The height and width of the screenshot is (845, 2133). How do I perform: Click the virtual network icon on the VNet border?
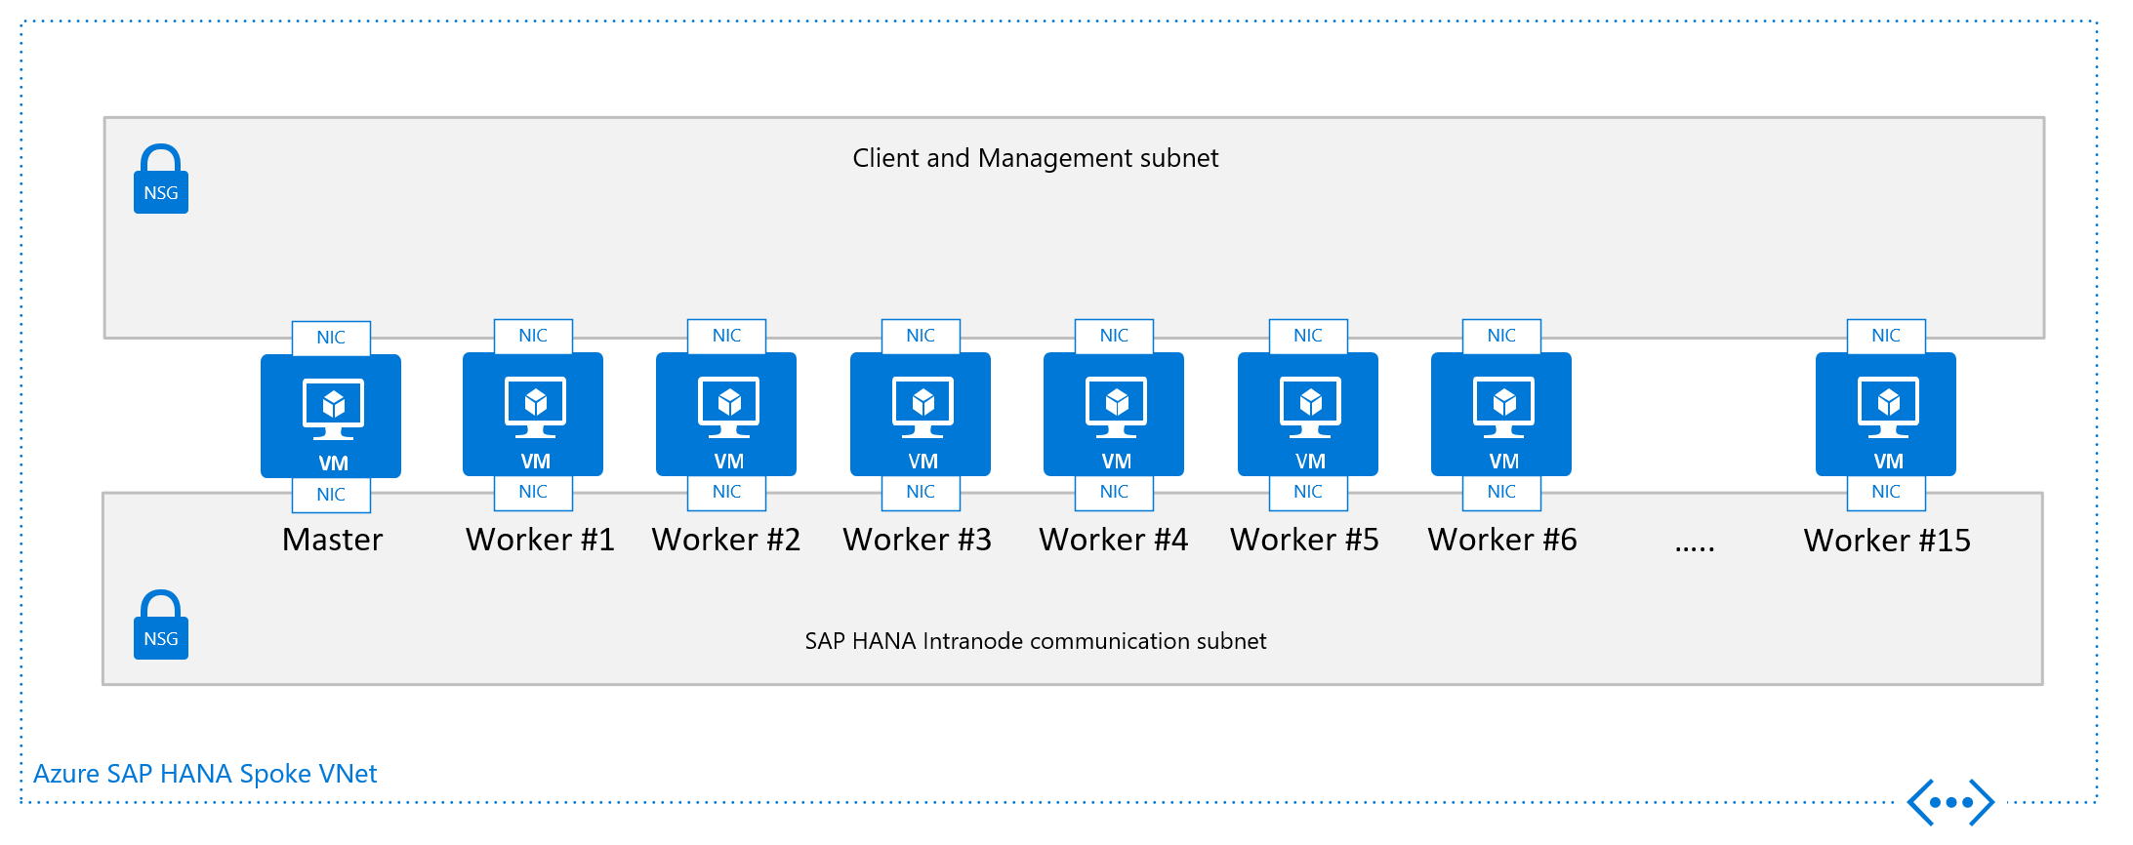[1950, 802]
